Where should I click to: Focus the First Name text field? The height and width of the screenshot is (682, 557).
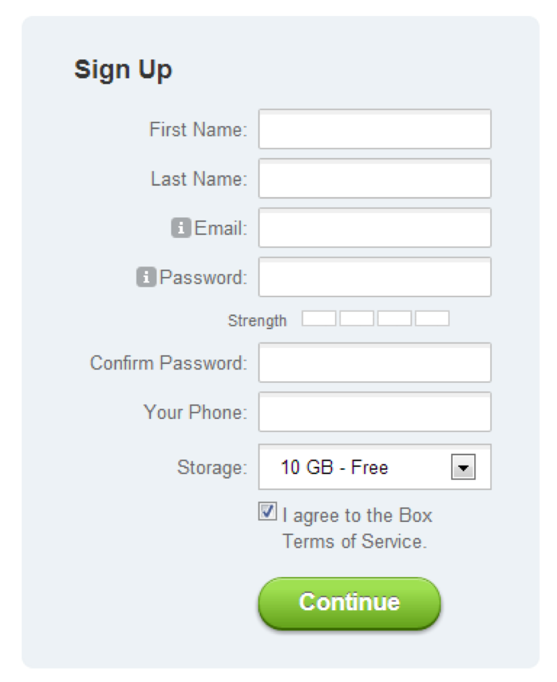tap(375, 129)
